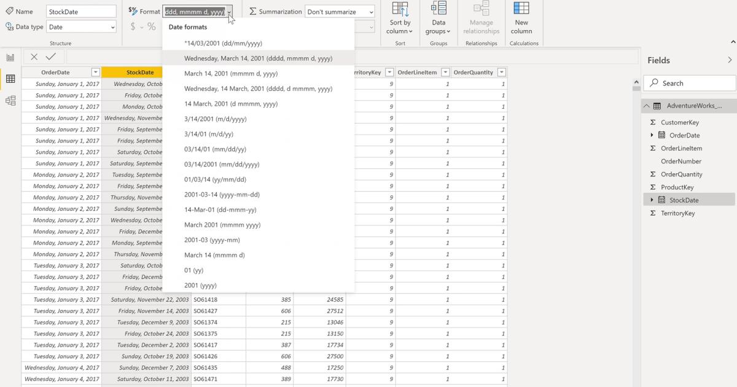The height and width of the screenshot is (387, 737).
Task: Click the Name input field showing StockDate
Action: click(x=80, y=10)
